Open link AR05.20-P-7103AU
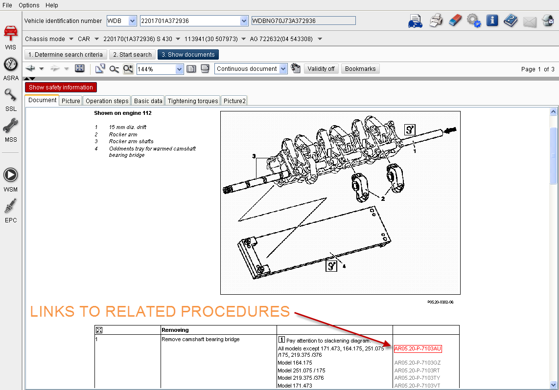559x390 pixels. point(418,349)
